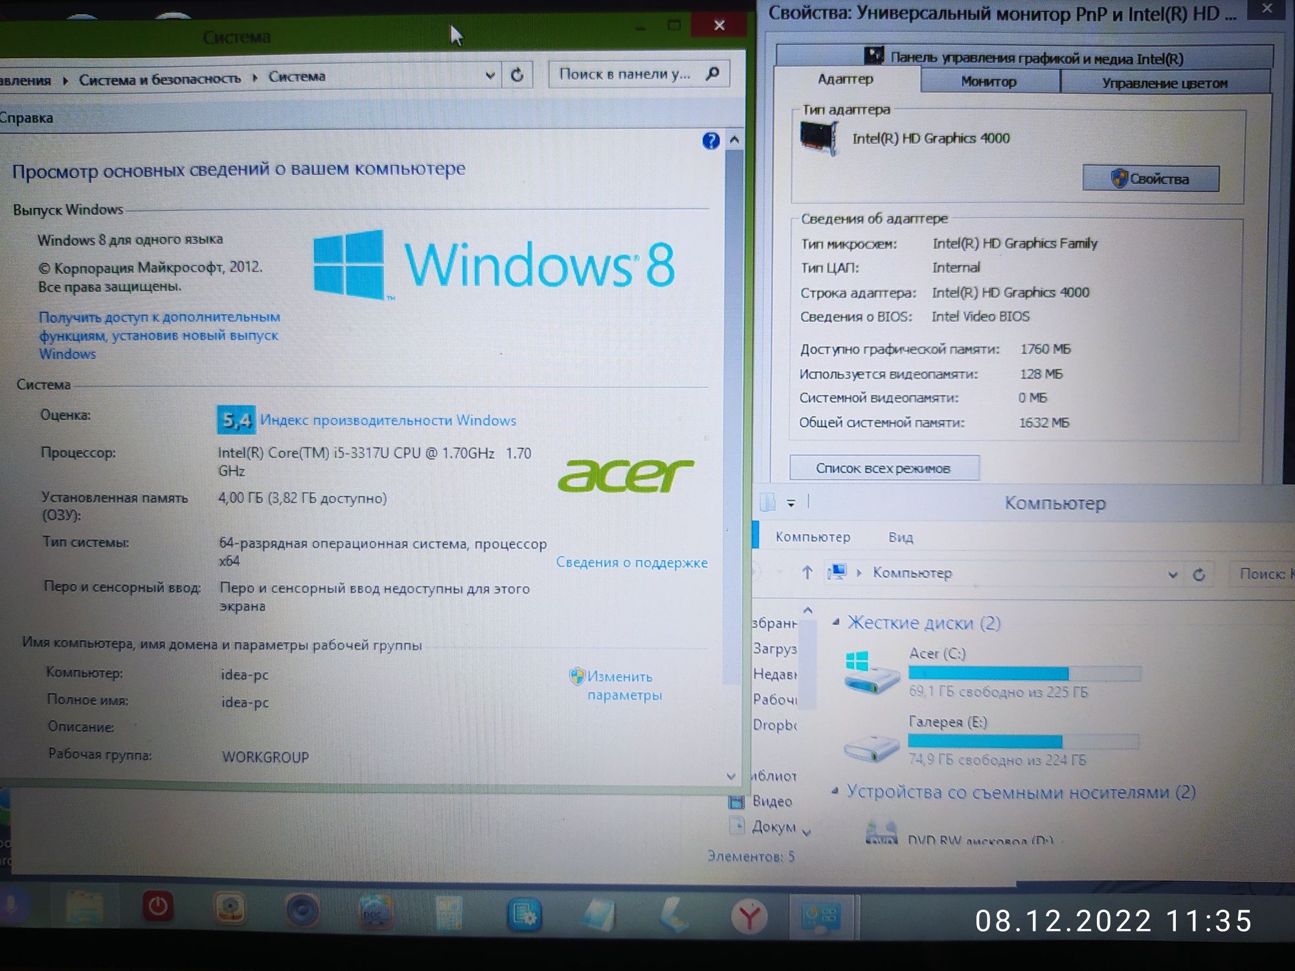
Task: Click the red power button taskbar icon
Action: 157,906
